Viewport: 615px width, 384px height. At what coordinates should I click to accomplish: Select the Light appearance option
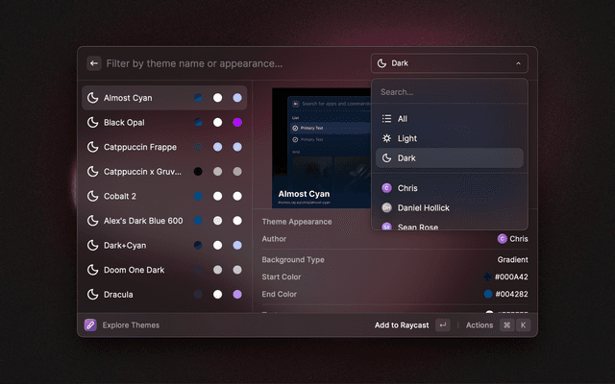[406, 138]
